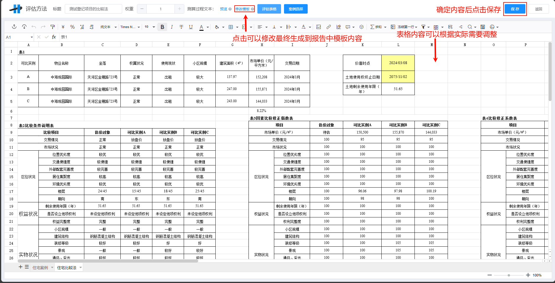Apply currency format with the ¥ icon

pyautogui.click(x=63, y=27)
